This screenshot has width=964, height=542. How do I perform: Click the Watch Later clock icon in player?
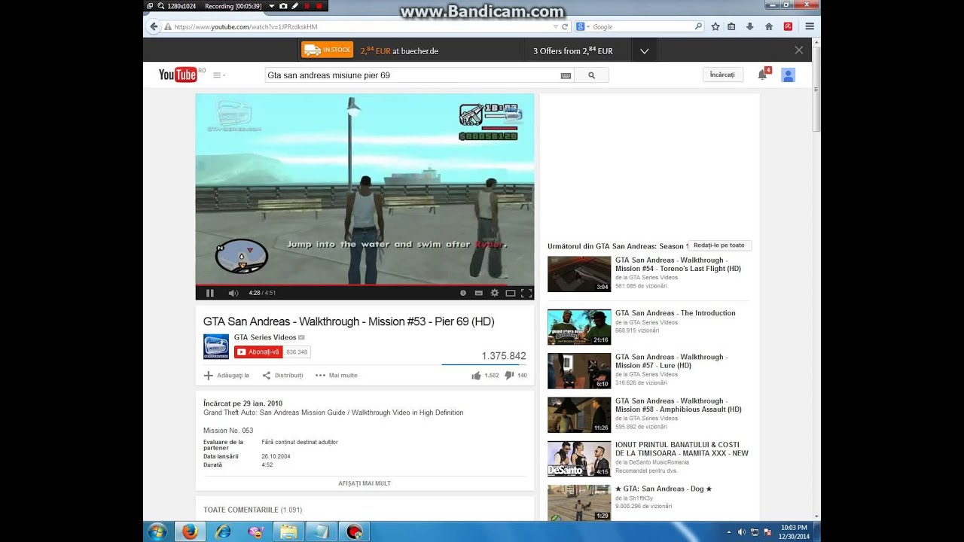[463, 293]
